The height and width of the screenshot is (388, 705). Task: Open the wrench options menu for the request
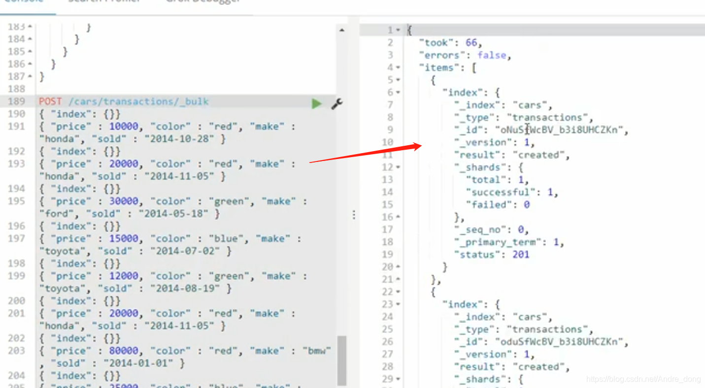pos(337,103)
